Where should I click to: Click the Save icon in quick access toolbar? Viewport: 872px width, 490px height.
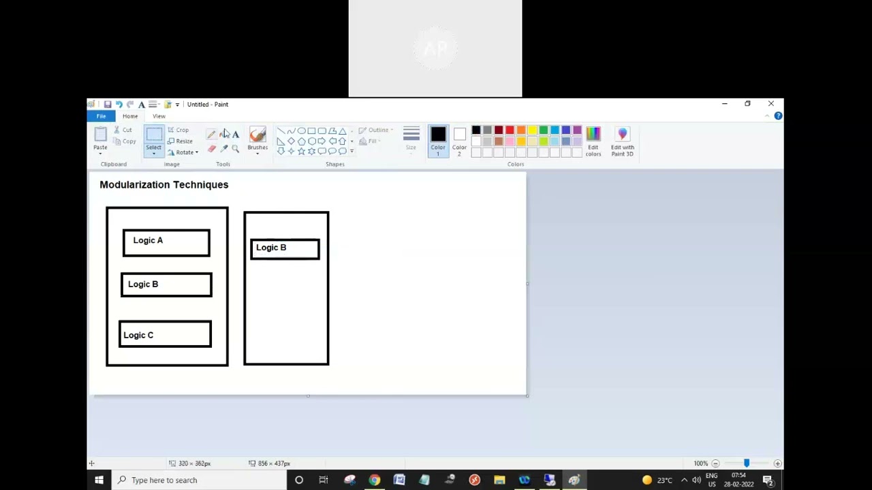coord(108,104)
